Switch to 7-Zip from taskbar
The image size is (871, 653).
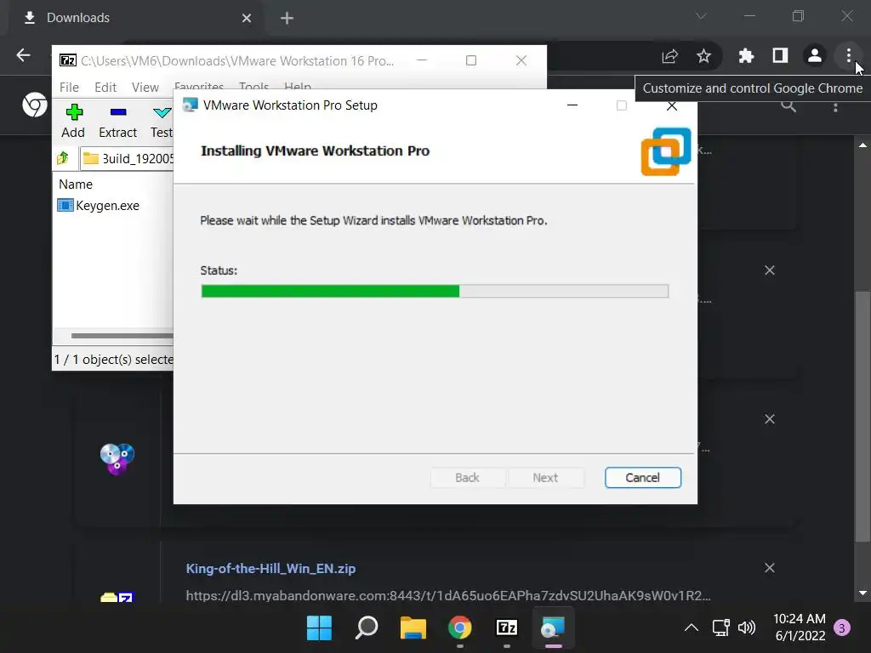(507, 628)
